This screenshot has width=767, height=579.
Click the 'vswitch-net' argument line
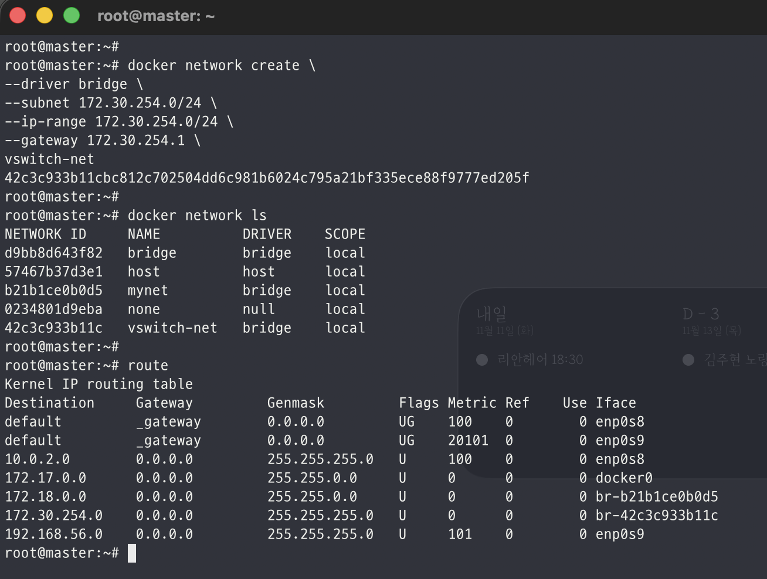49,159
